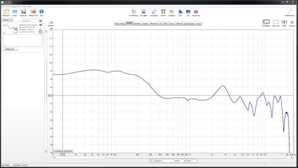
Task: Click the measurement notes text area
Action: pos(22,41)
